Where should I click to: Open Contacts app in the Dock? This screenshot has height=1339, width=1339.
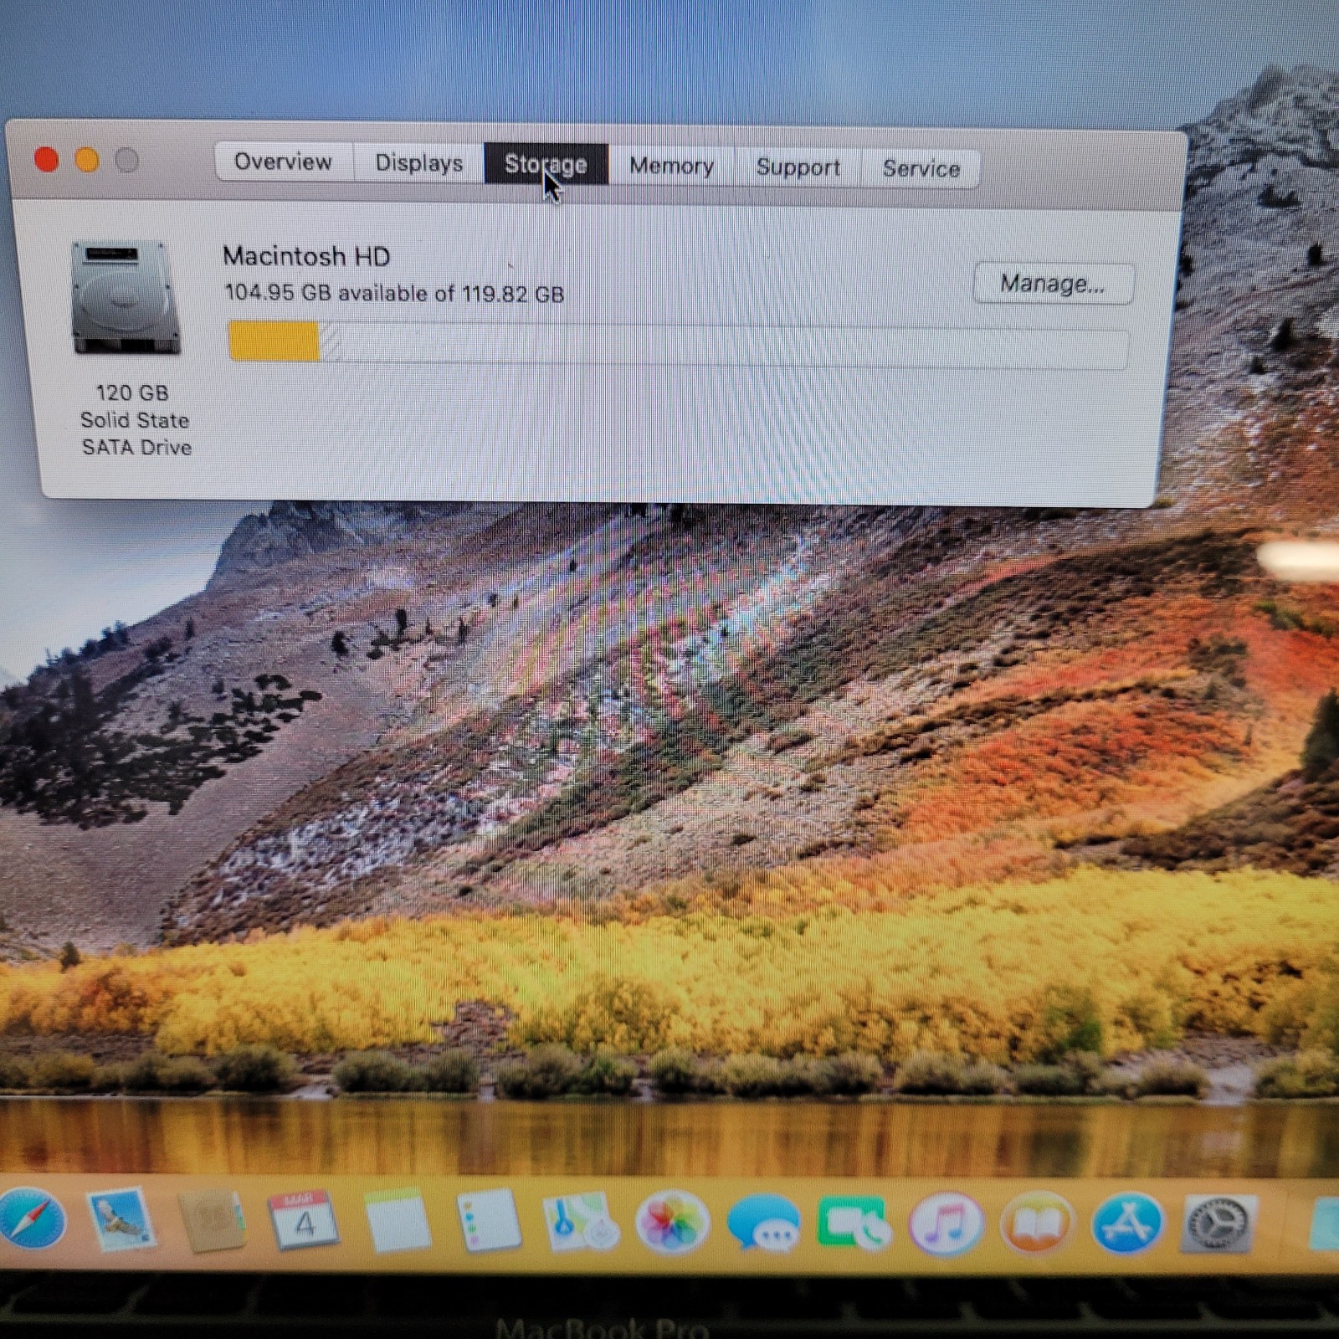pyautogui.click(x=213, y=1220)
